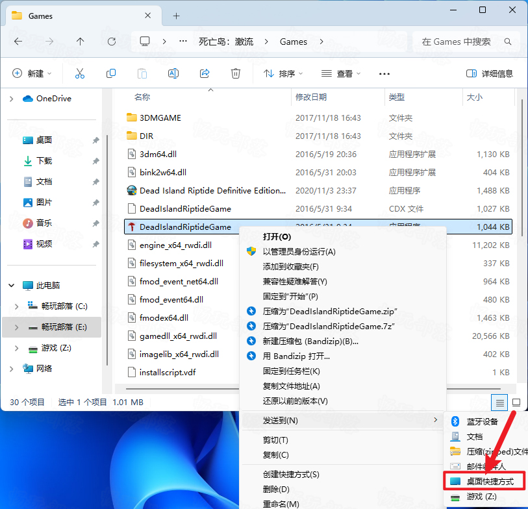Open Music in quick access
Viewport: 528px width, 509px height.
pos(44,223)
